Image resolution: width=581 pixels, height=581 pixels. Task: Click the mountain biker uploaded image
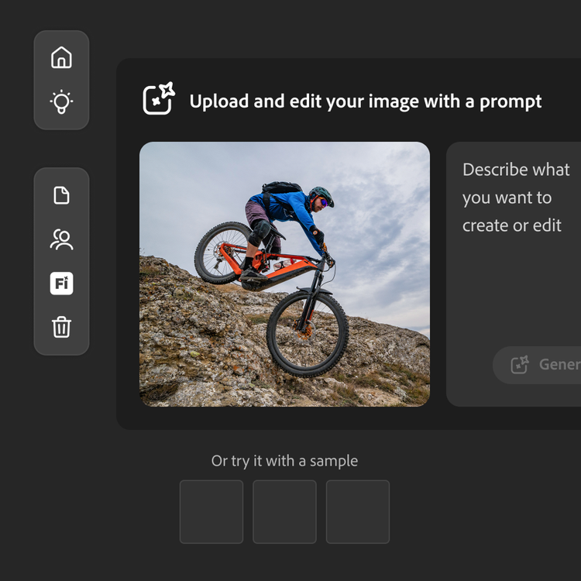(x=284, y=274)
